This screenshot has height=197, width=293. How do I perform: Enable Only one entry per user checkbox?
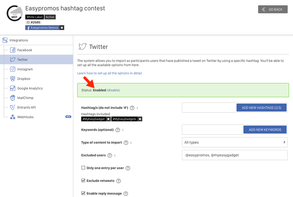[83, 168]
